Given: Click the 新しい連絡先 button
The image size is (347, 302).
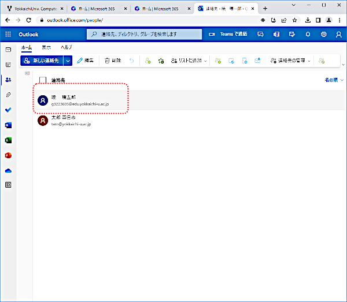Looking at the screenshot, I should (42, 61).
